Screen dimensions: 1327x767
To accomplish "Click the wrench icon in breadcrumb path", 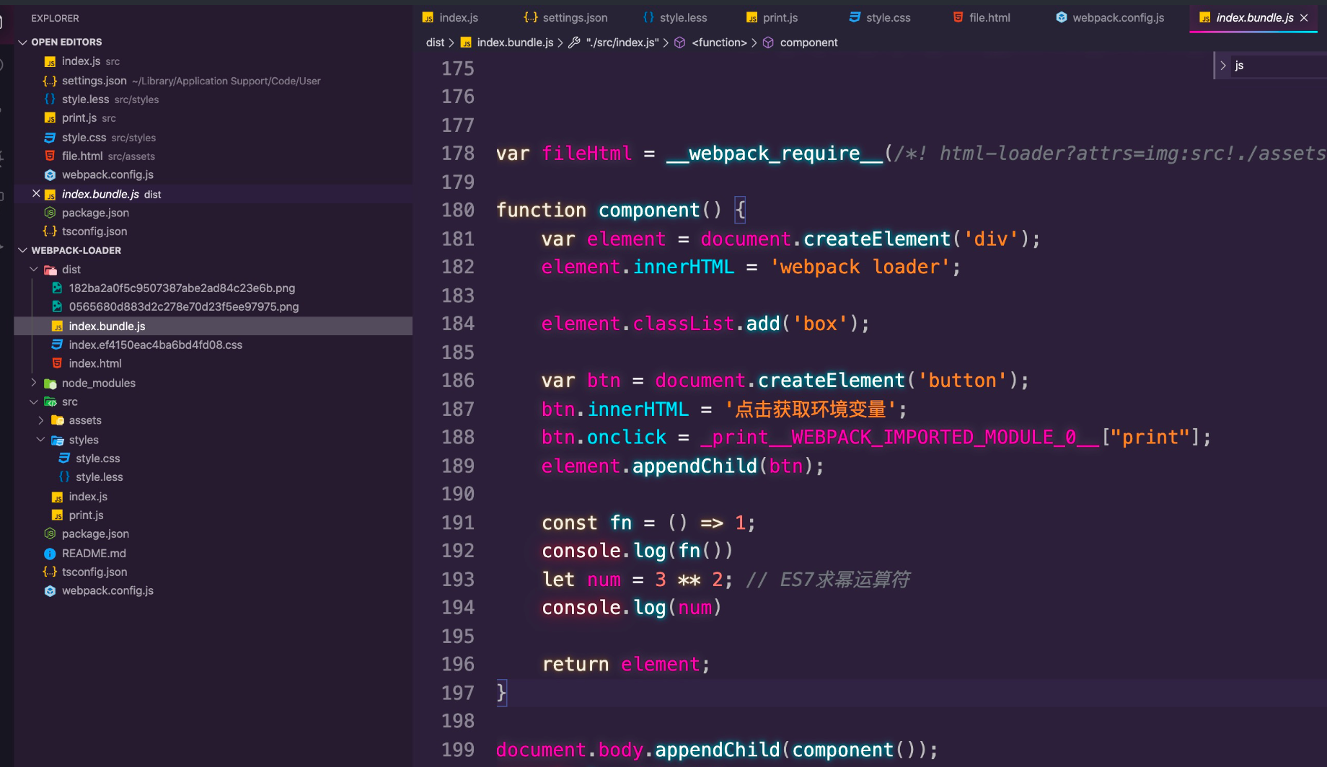I will pos(574,43).
